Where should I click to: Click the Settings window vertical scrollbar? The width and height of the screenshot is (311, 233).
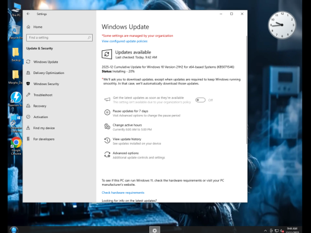[246, 90]
